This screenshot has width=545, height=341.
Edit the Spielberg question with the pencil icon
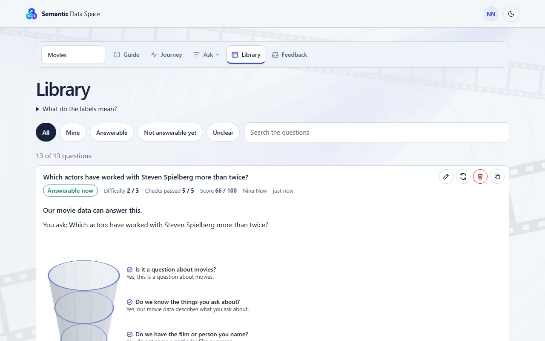point(446,176)
